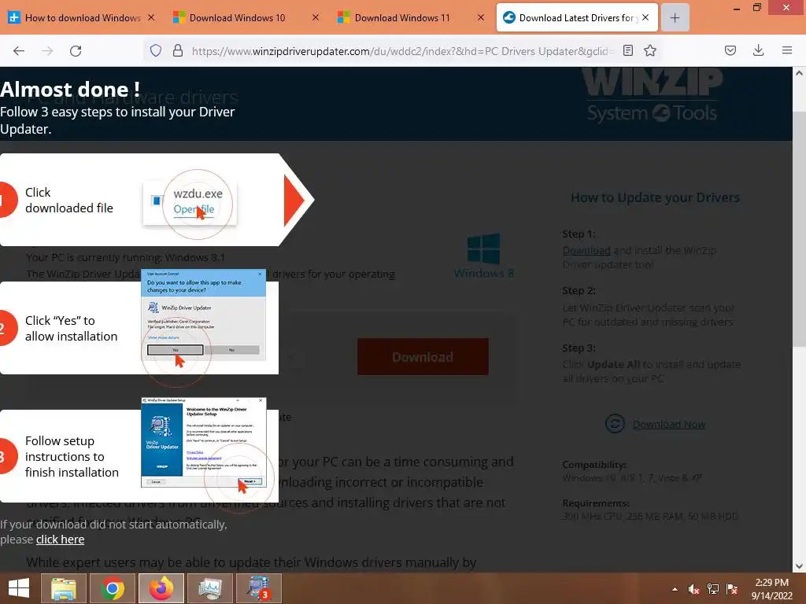The width and height of the screenshot is (806, 604).
Task: Click the Download Now circular arrow icon
Action: pos(615,424)
